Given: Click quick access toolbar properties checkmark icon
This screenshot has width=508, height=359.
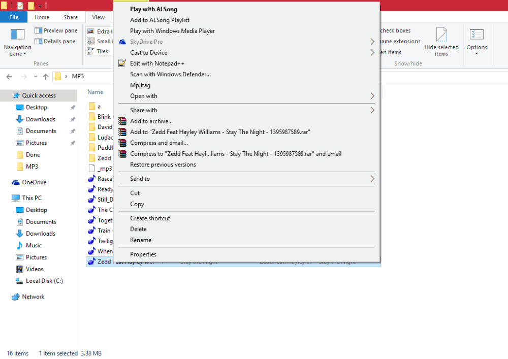Looking at the screenshot, I should point(20,6).
